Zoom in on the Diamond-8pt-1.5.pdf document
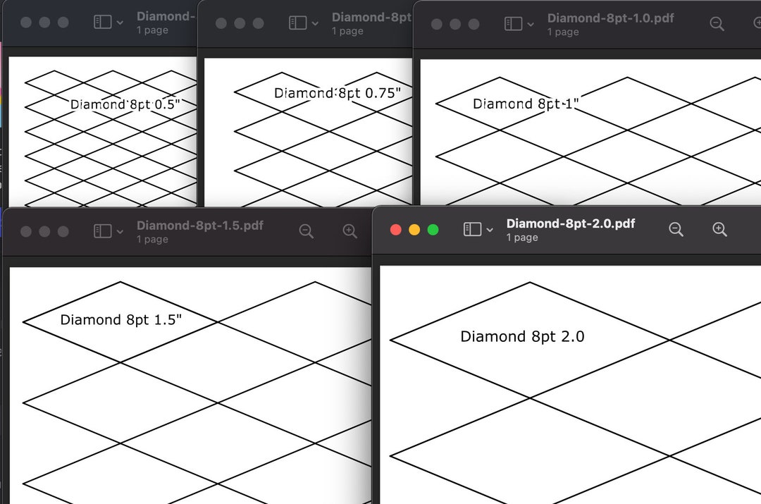Image resolution: width=761 pixels, height=504 pixels. pos(349,231)
